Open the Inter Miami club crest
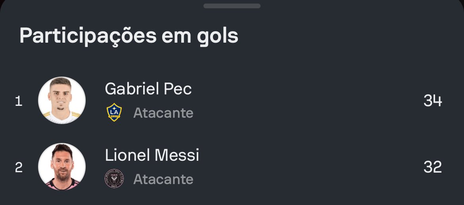Screen dimensions: 464x205 (114, 179)
